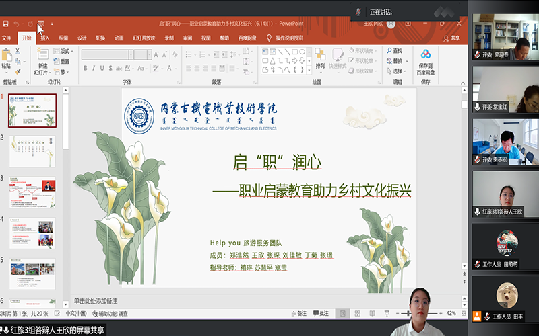This screenshot has width=539, height=336.
Task: Select slide 3 thumbnail in slide panel
Action: pyautogui.click(x=32, y=192)
